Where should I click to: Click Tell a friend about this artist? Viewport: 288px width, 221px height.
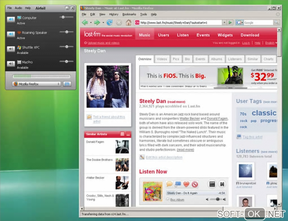109,119
